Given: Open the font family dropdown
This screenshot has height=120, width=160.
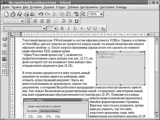Looking at the screenshot, I should coord(44,29).
